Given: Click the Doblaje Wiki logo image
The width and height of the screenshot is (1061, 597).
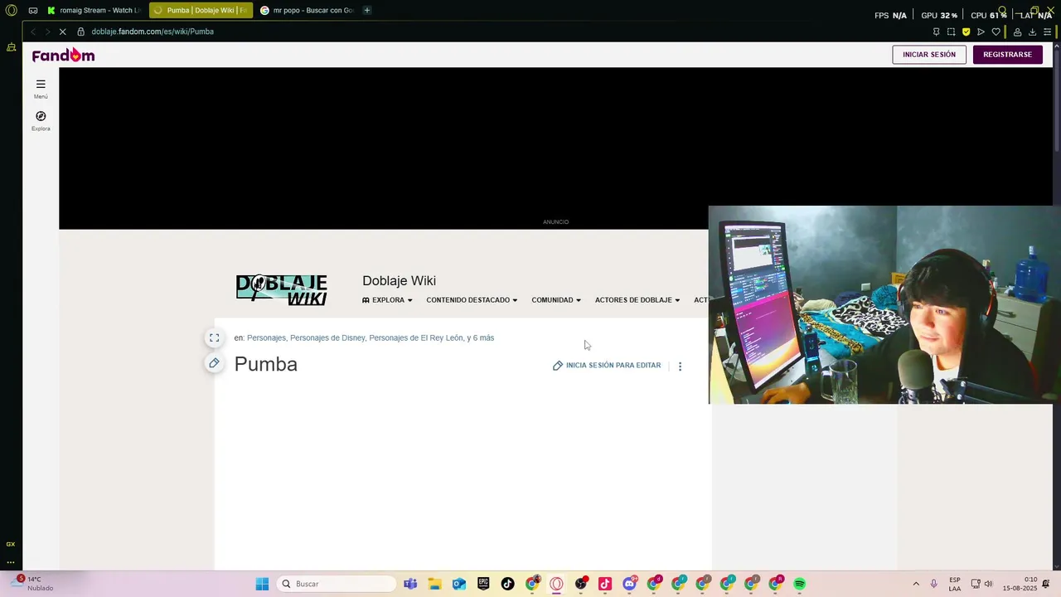Looking at the screenshot, I should coord(282,290).
